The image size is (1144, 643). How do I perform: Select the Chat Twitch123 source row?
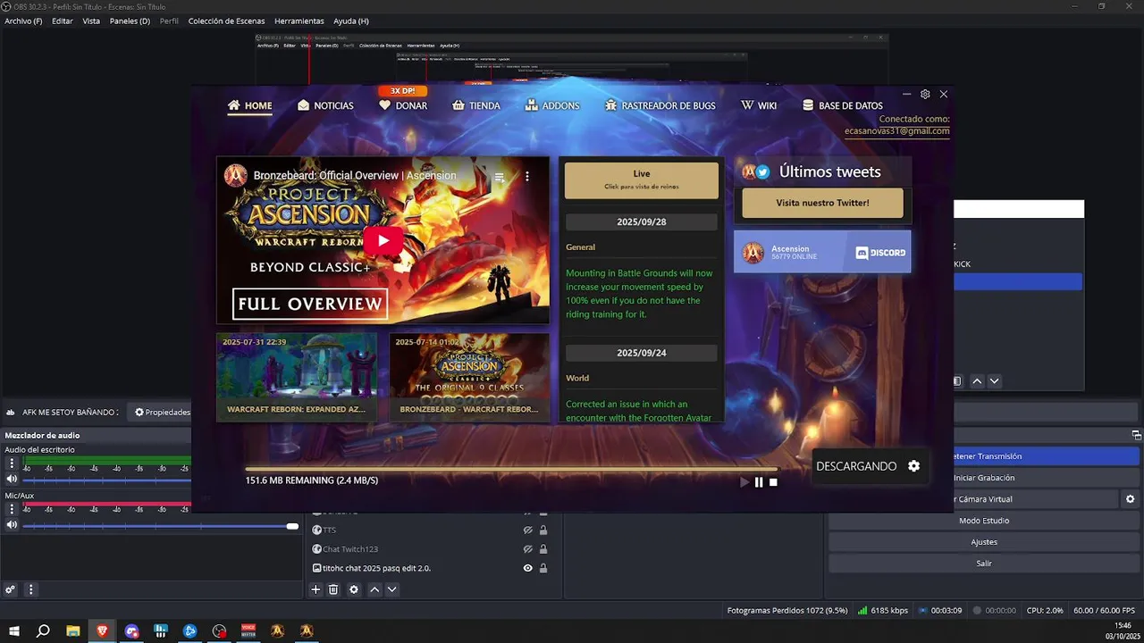(433, 549)
